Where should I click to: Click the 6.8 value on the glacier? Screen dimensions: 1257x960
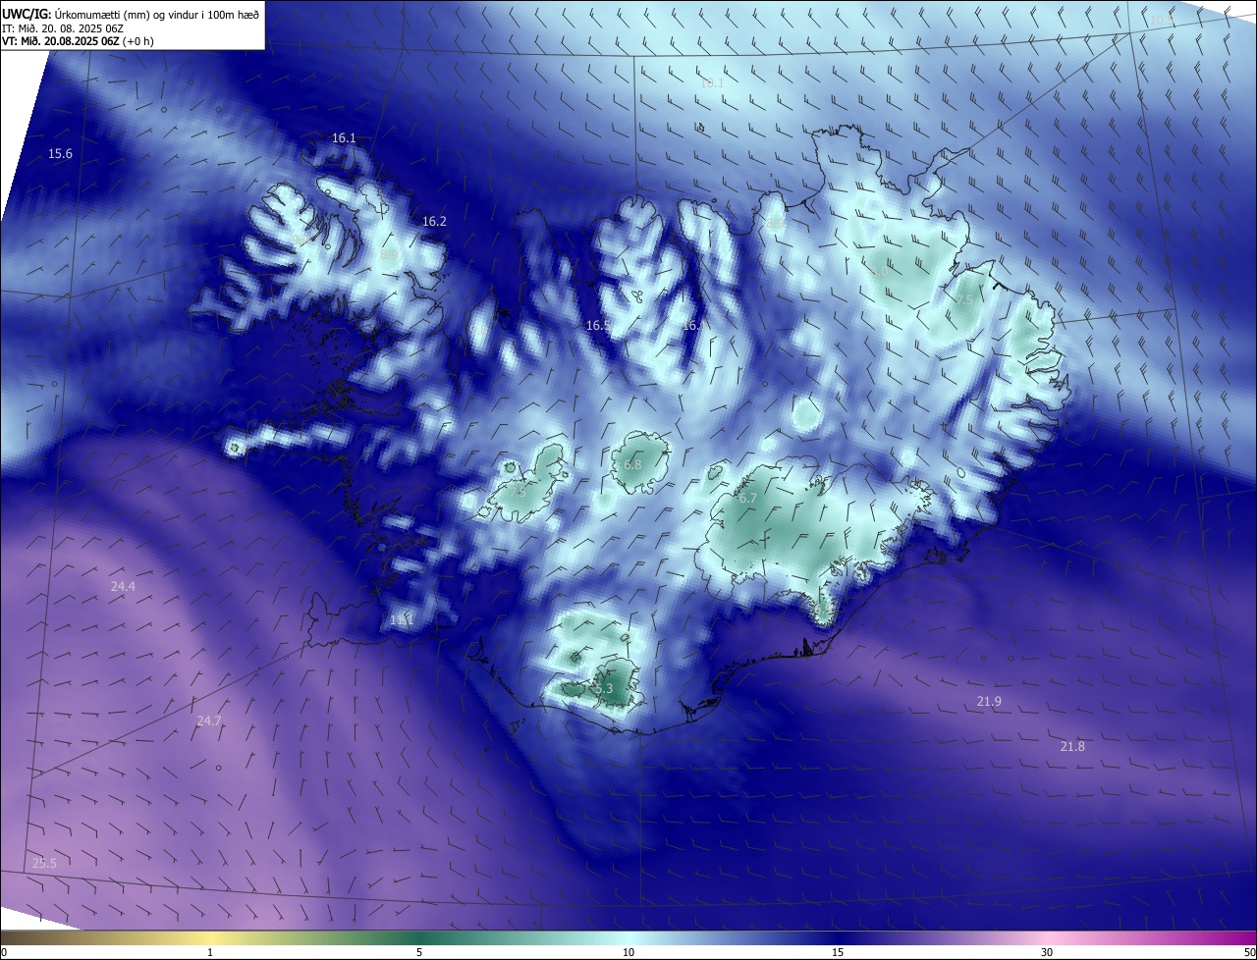click(632, 464)
